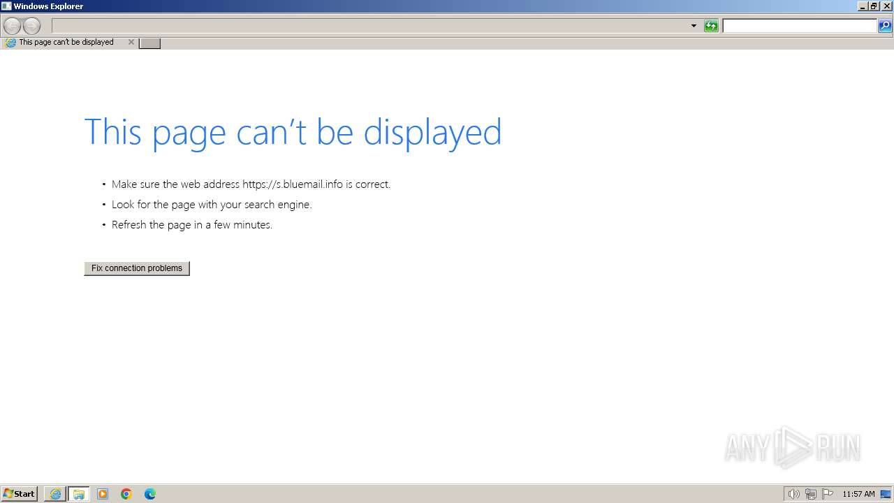The image size is (894, 503).
Task: Click the address bar field
Action: (x=370, y=26)
